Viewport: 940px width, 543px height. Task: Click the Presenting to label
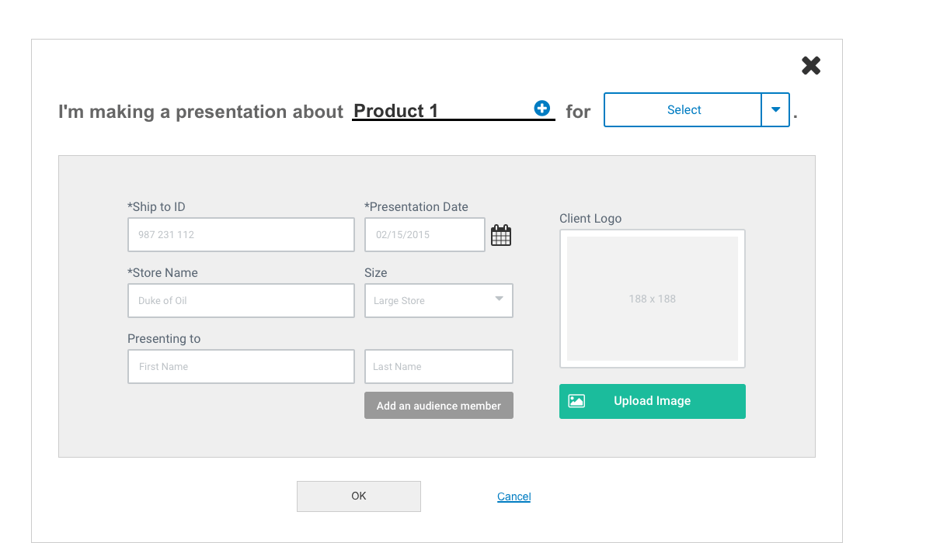164,339
